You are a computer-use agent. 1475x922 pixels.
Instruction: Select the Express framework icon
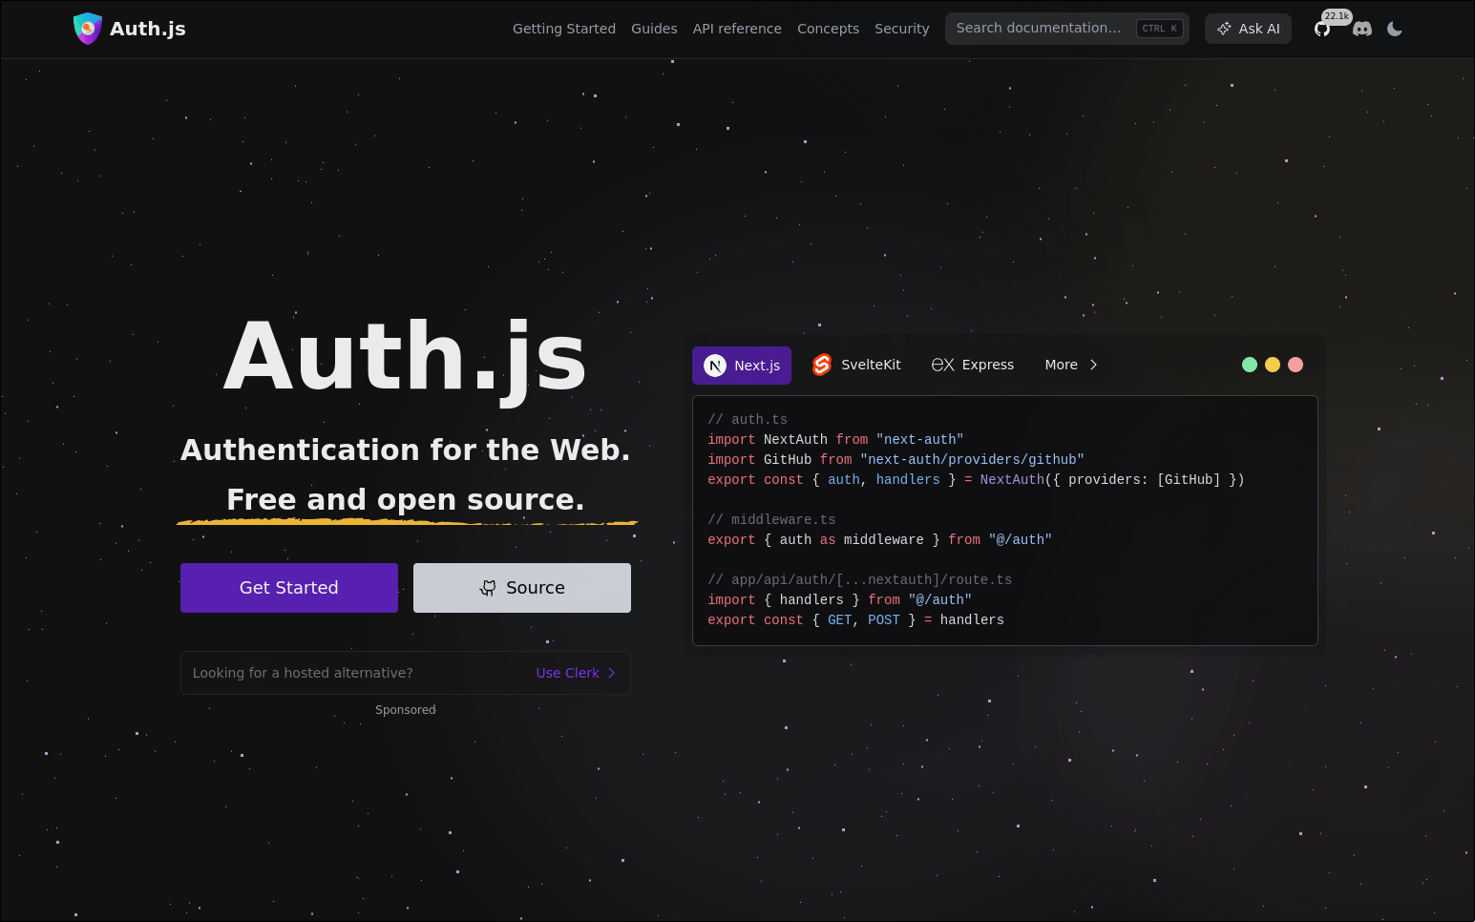942,365
